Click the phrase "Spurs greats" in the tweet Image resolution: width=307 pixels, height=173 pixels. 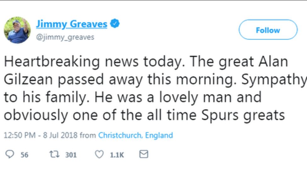click(242, 116)
